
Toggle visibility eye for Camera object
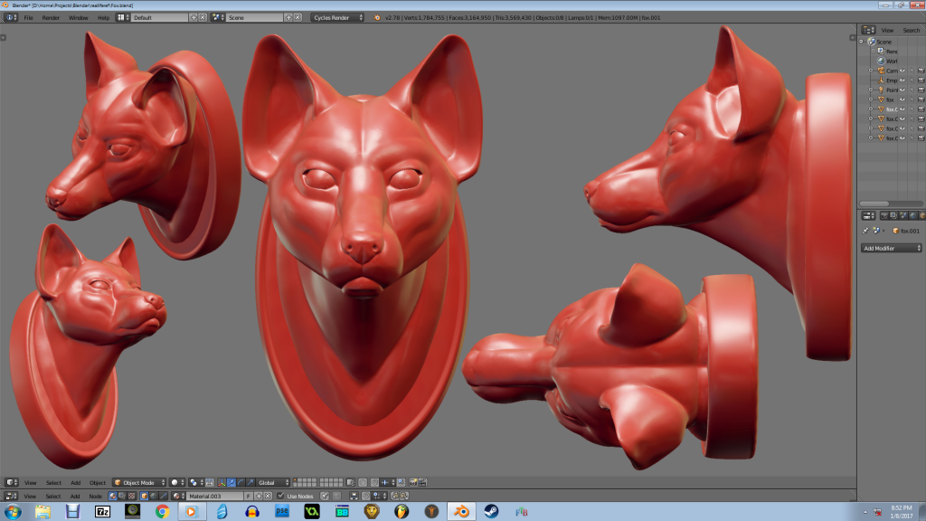click(x=902, y=71)
